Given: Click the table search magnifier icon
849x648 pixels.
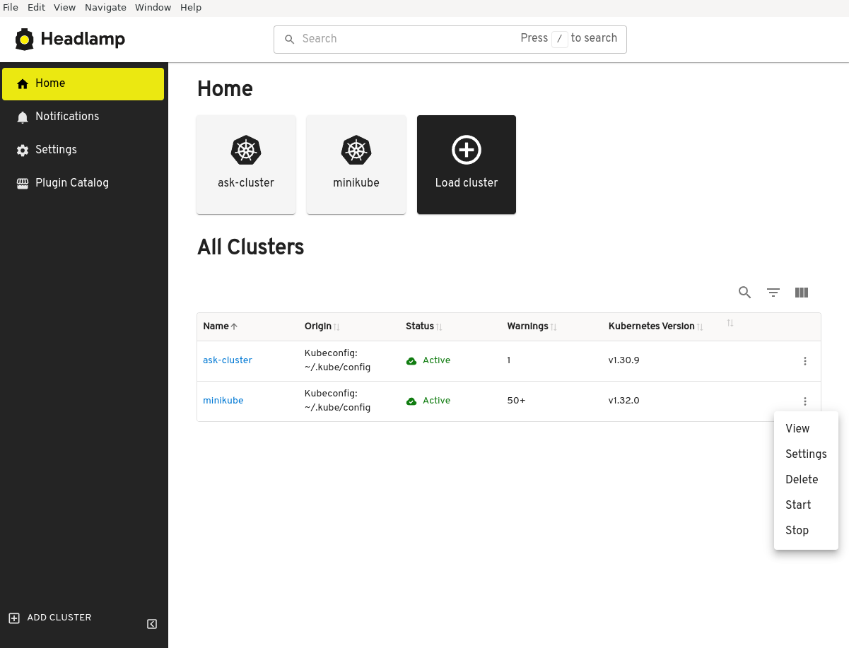Looking at the screenshot, I should tap(744, 293).
